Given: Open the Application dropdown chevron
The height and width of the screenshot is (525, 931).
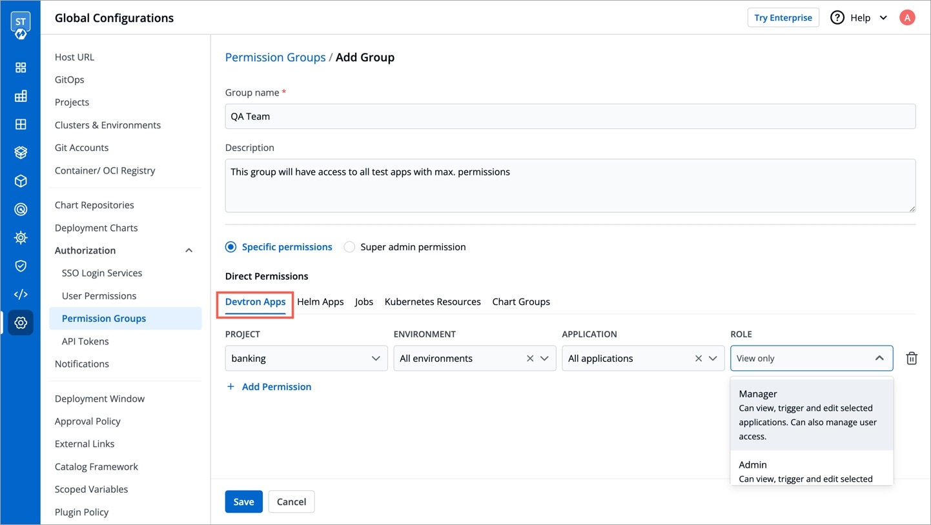Looking at the screenshot, I should tap(713, 359).
